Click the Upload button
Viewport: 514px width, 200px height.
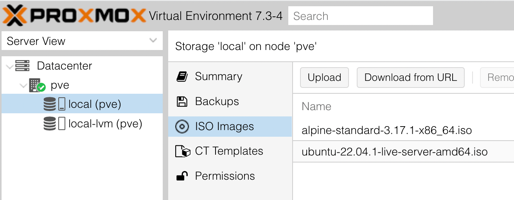tap(324, 78)
